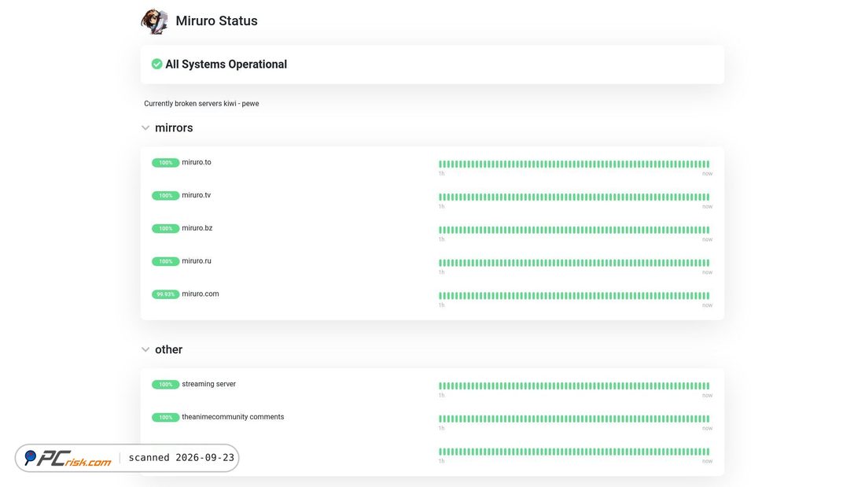Click the miruro.tv uptime bar graph

pyautogui.click(x=574, y=197)
